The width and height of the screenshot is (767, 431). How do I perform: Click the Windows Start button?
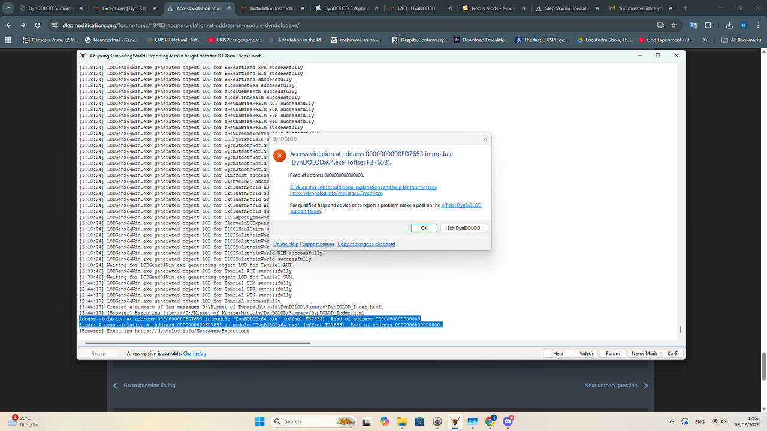pos(260,421)
